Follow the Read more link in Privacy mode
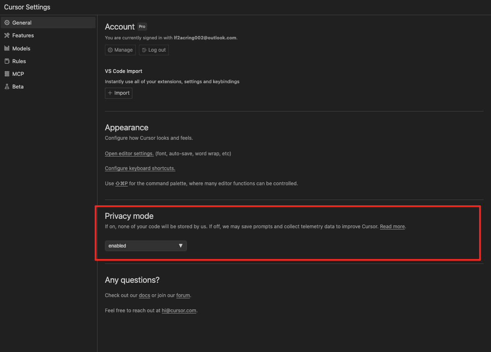Viewport: 491px width, 352px height. [392, 227]
